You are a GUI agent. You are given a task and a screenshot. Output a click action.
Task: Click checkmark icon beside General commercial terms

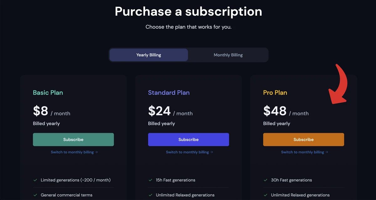click(35, 195)
